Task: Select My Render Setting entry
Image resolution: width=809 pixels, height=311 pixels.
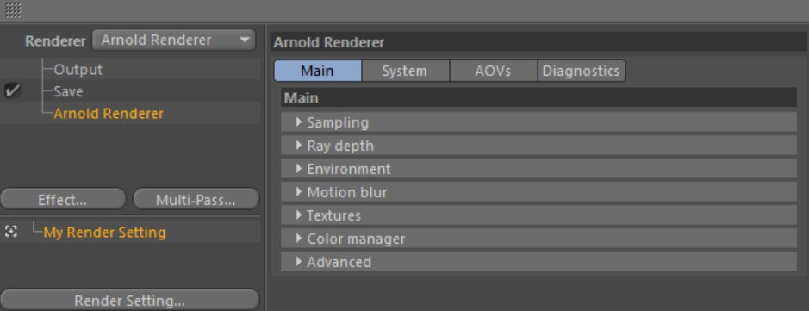Action: 105,232
